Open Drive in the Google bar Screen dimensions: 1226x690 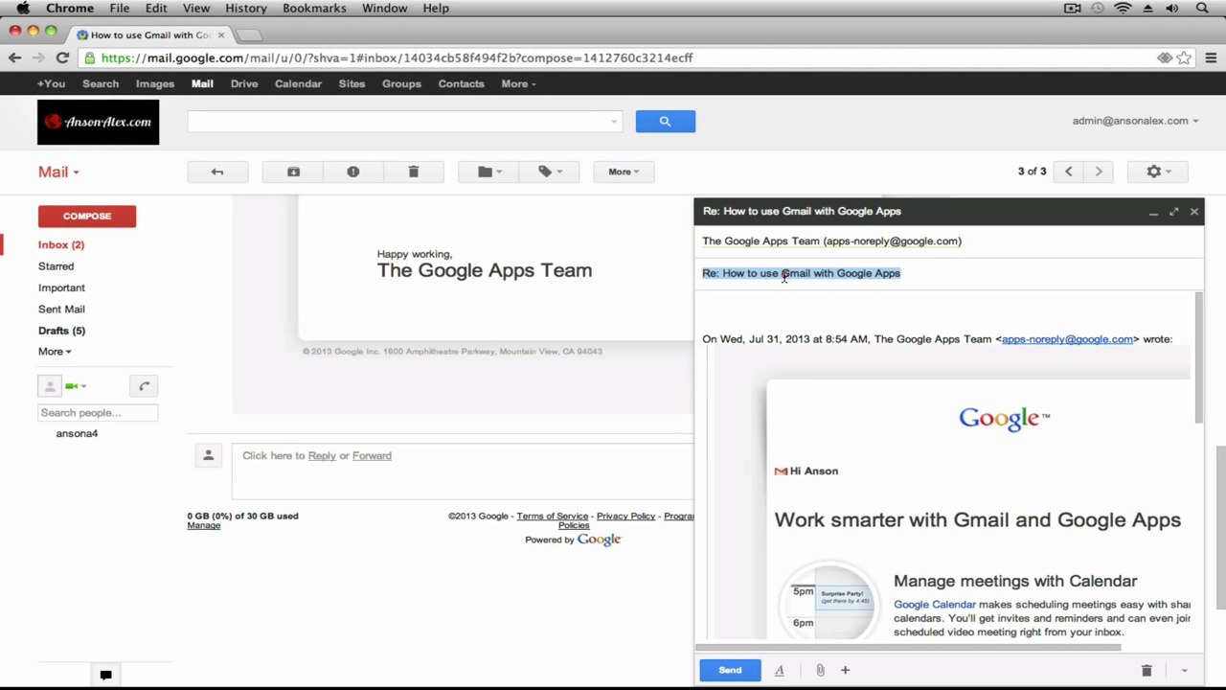point(244,84)
